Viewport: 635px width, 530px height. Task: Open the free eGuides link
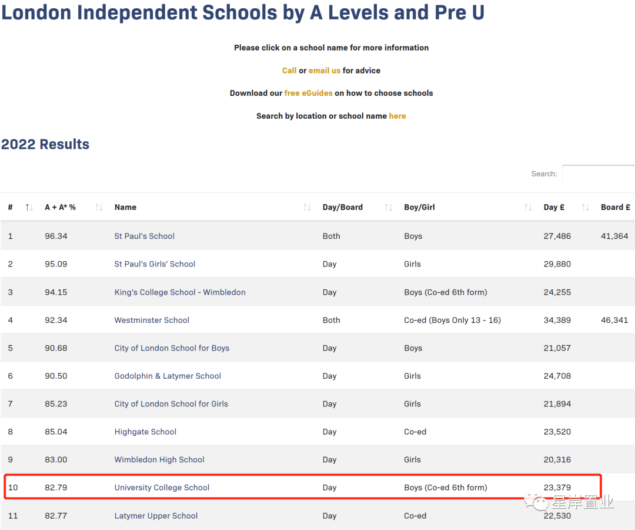point(308,93)
